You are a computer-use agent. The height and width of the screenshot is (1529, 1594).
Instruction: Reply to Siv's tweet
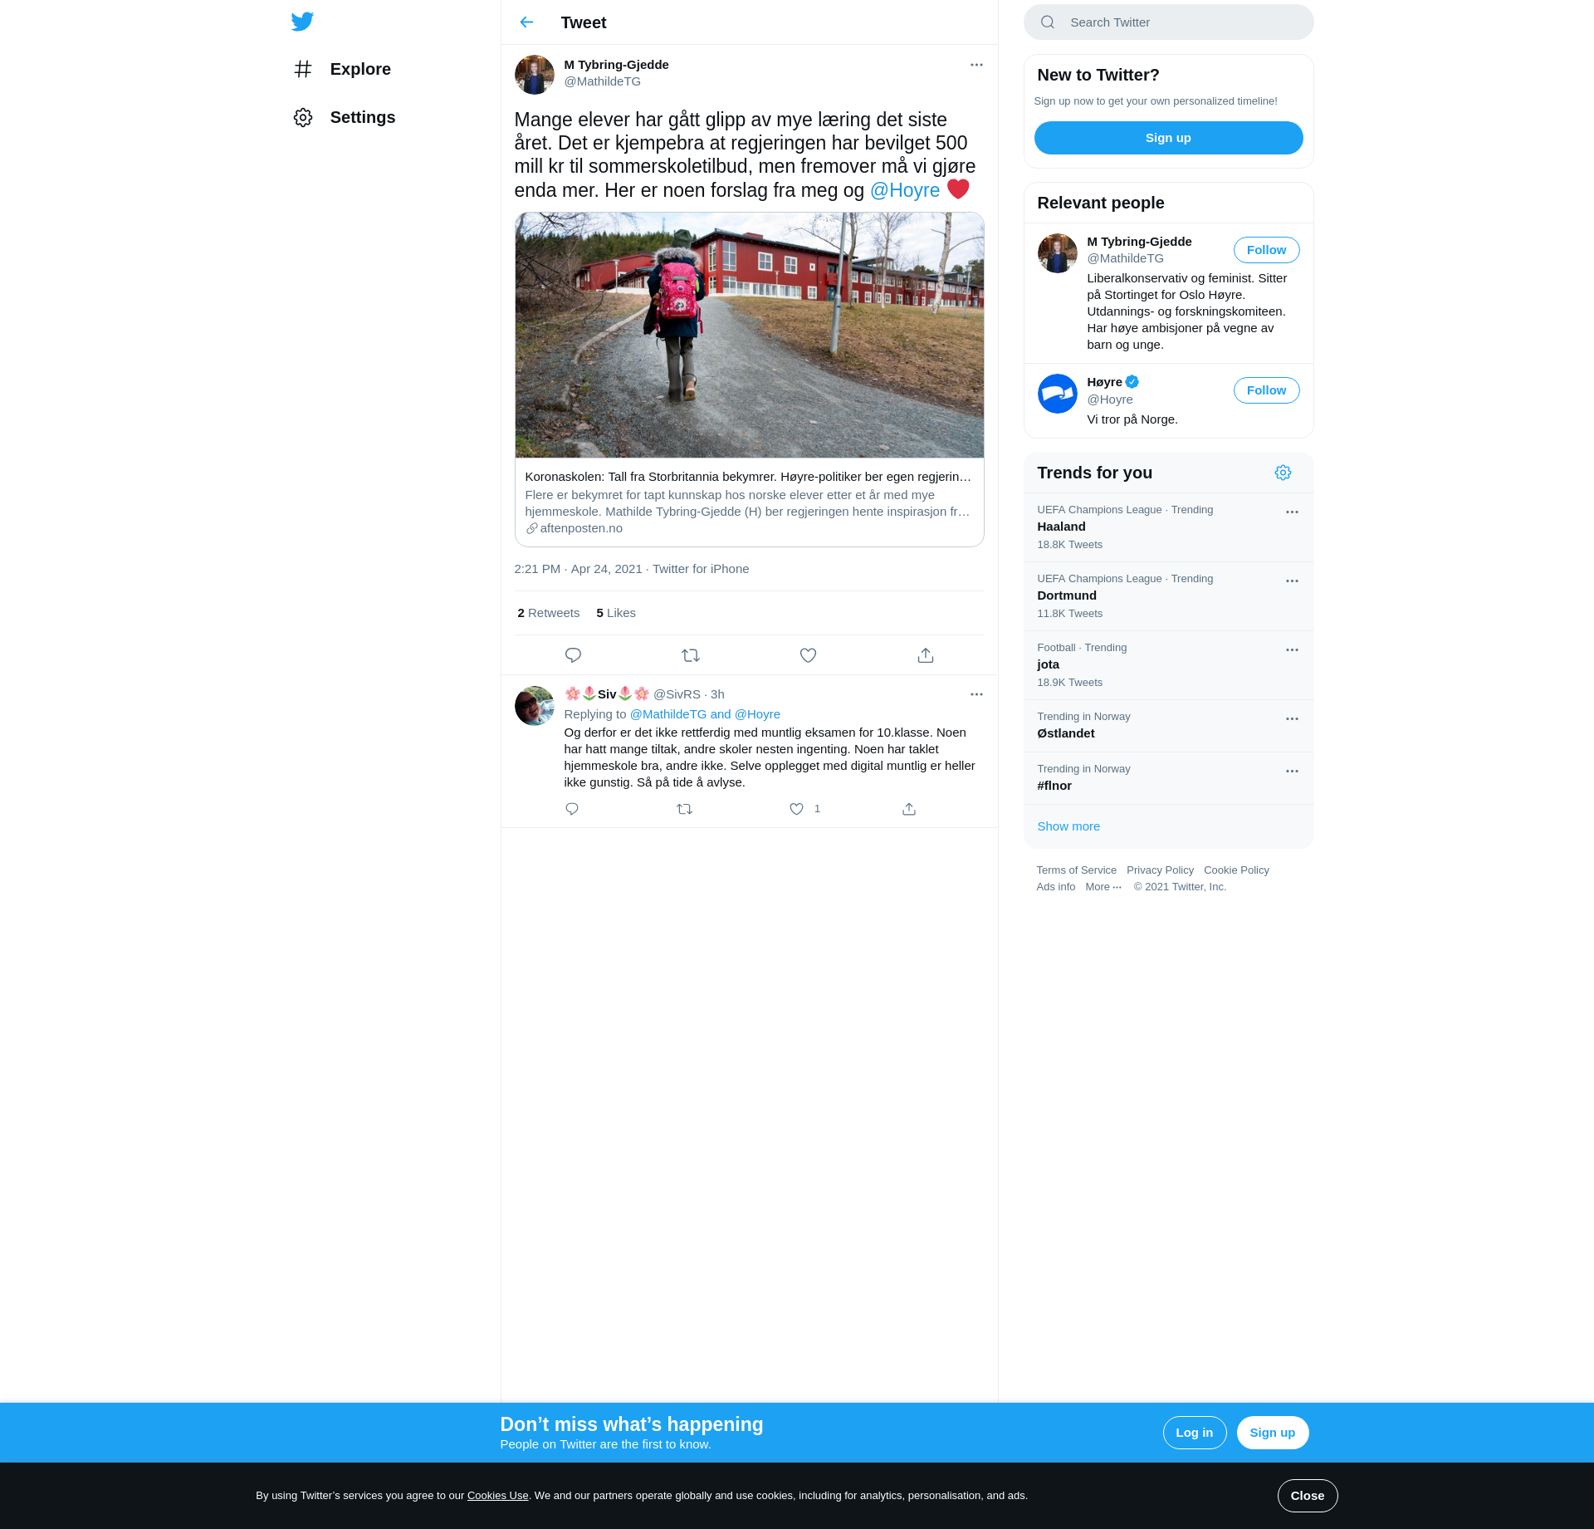tap(572, 809)
